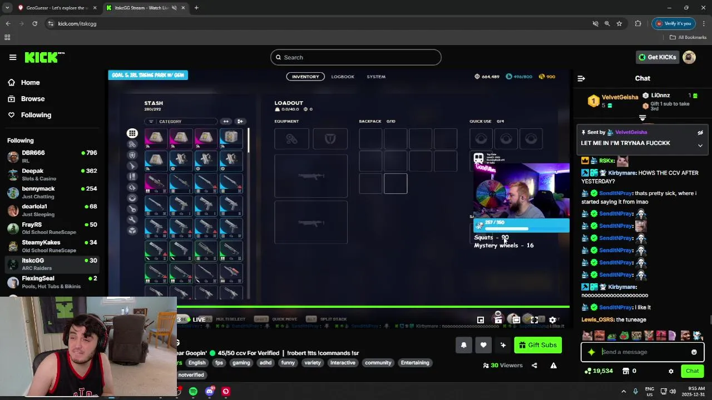Open All Bookmarks folder
Image resolution: width=712 pixels, height=400 pixels.
pos(688,37)
